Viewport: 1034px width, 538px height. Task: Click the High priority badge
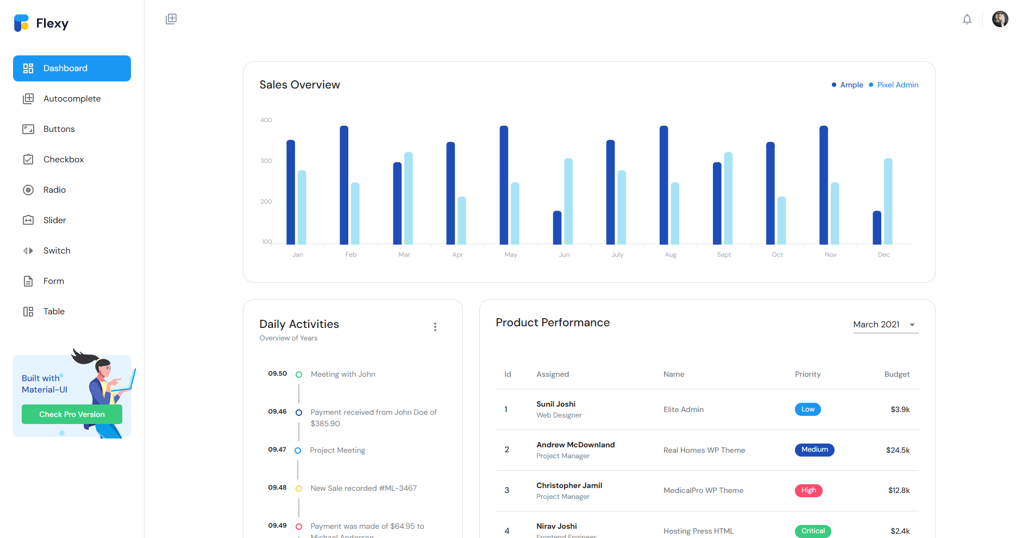click(809, 490)
